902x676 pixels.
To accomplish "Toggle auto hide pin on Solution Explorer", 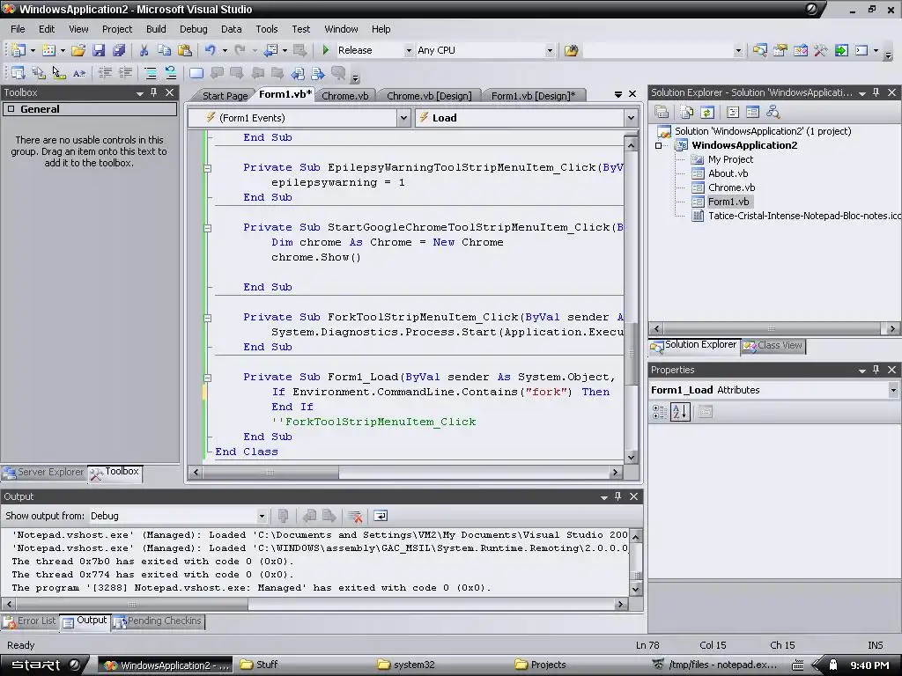I will [876, 92].
